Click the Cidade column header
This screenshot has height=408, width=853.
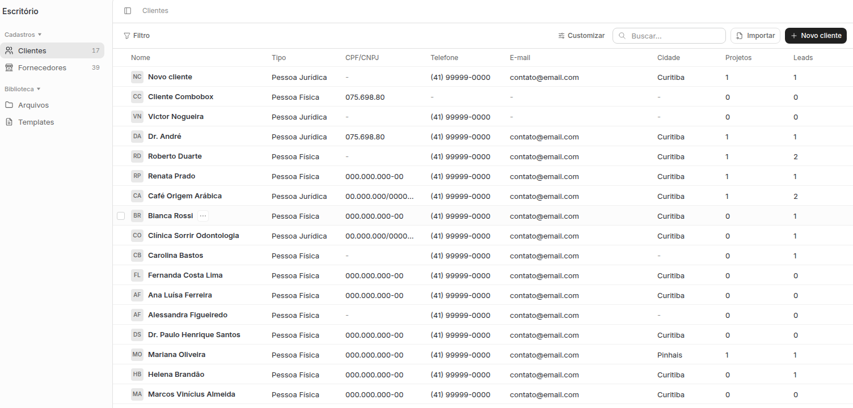point(669,58)
